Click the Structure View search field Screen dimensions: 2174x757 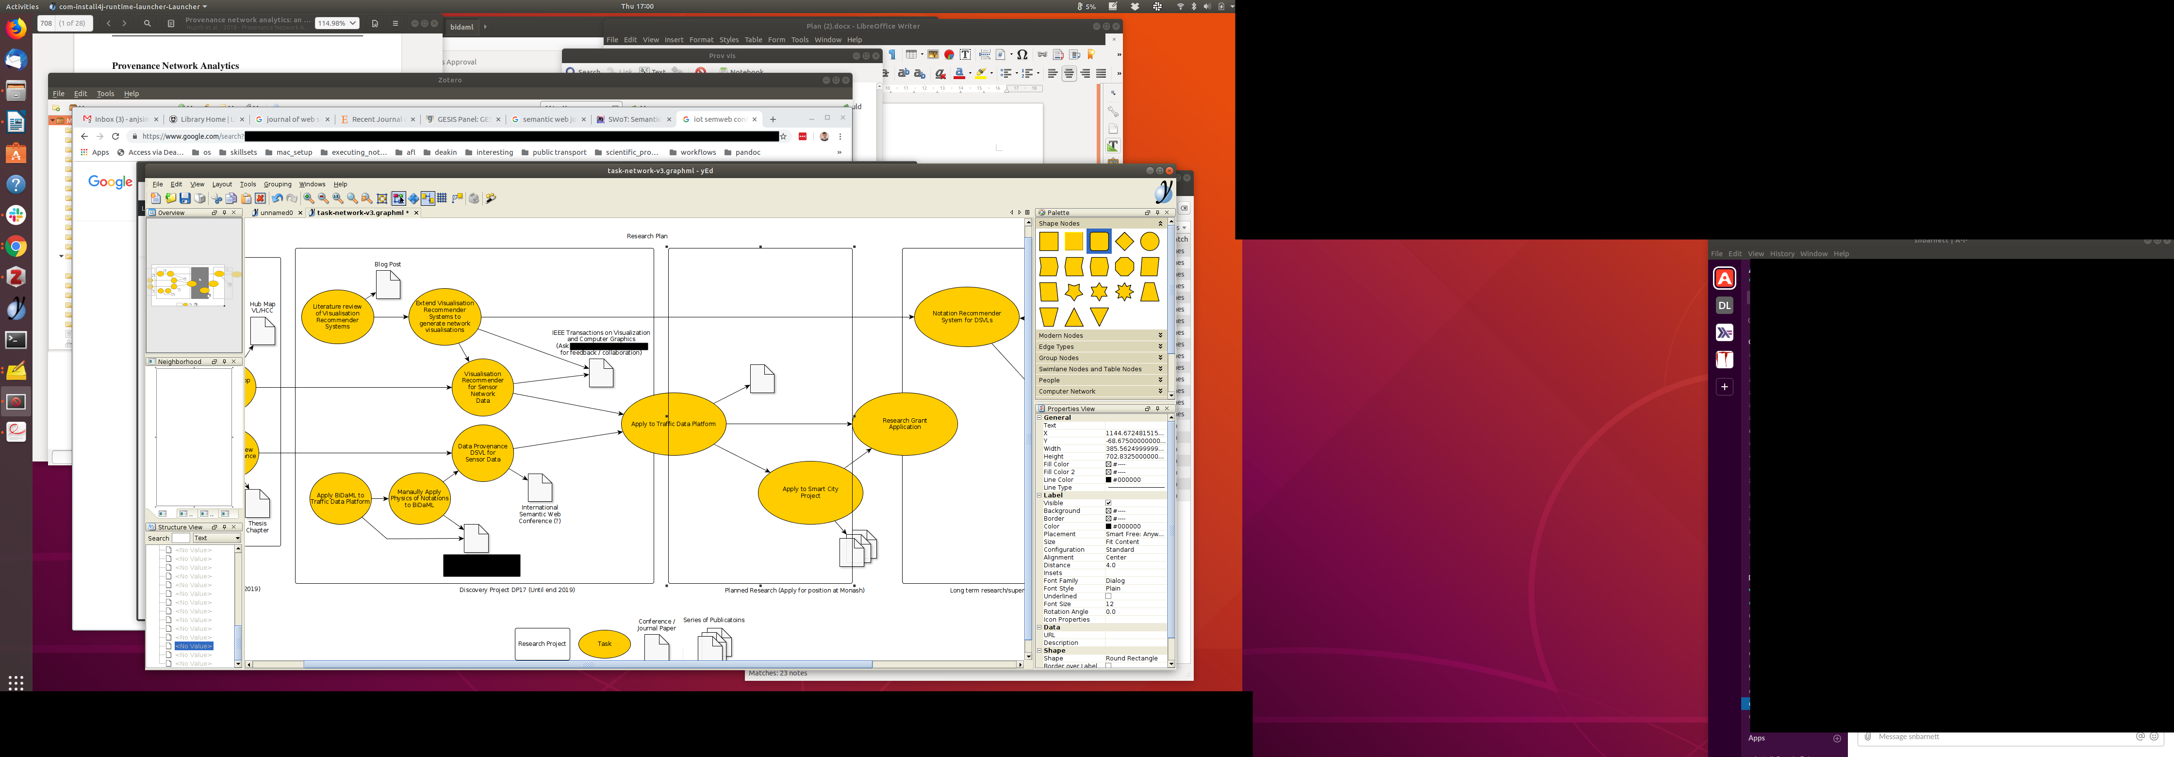[181, 539]
